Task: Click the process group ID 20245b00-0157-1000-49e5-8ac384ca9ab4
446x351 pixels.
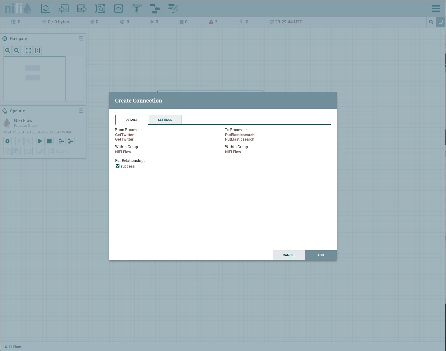Action: [37, 132]
